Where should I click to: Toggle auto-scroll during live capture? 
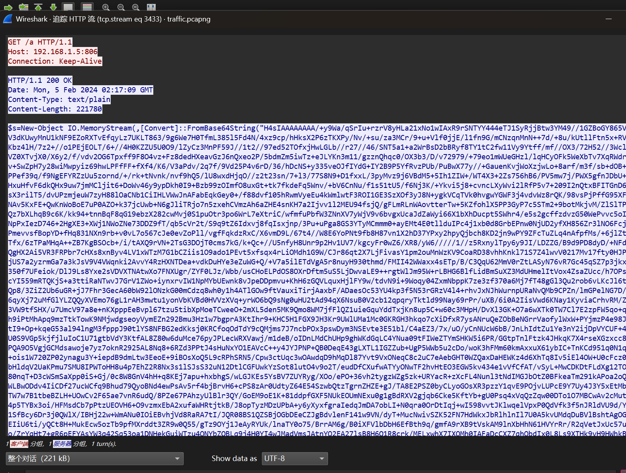(x=68, y=7)
